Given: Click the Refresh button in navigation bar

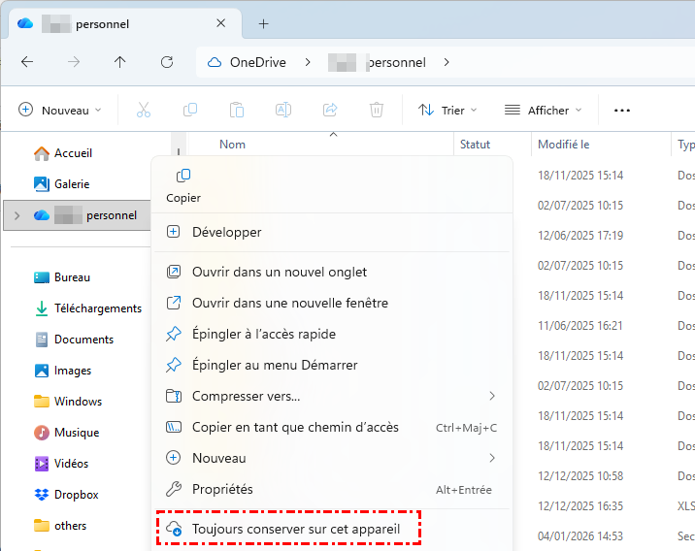Looking at the screenshot, I should click(167, 62).
